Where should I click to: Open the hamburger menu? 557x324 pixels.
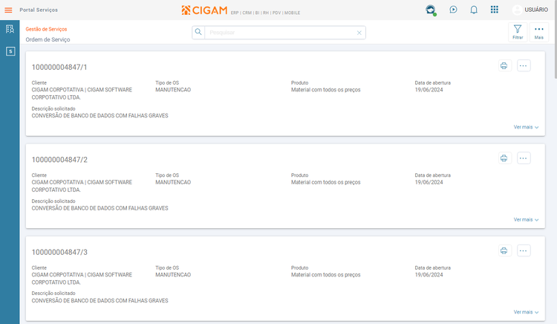point(8,10)
